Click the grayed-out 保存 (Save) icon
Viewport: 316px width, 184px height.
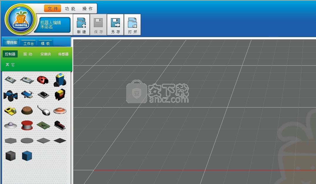[98, 25]
